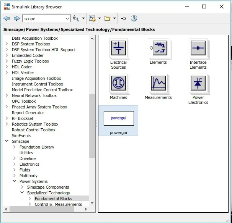Image resolution: width=232 pixels, height=223 pixels.
Task: Expand Embedded Coder tree node
Action: [7, 55]
